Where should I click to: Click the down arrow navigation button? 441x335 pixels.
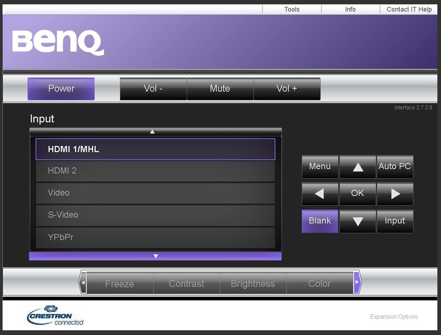click(358, 221)
